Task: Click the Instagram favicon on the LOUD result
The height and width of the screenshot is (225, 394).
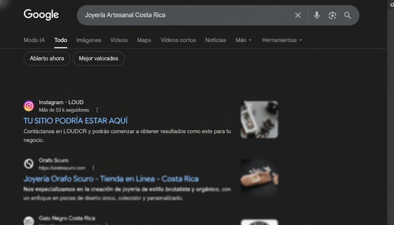Action: tap(29, 106)
